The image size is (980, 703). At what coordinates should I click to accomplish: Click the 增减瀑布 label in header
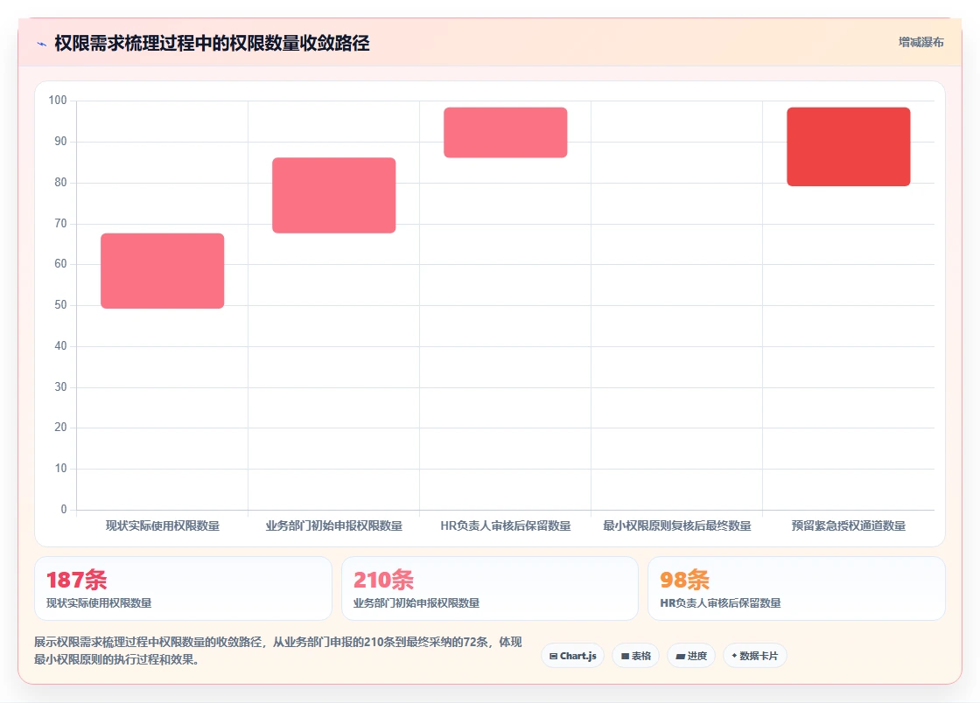920,43
